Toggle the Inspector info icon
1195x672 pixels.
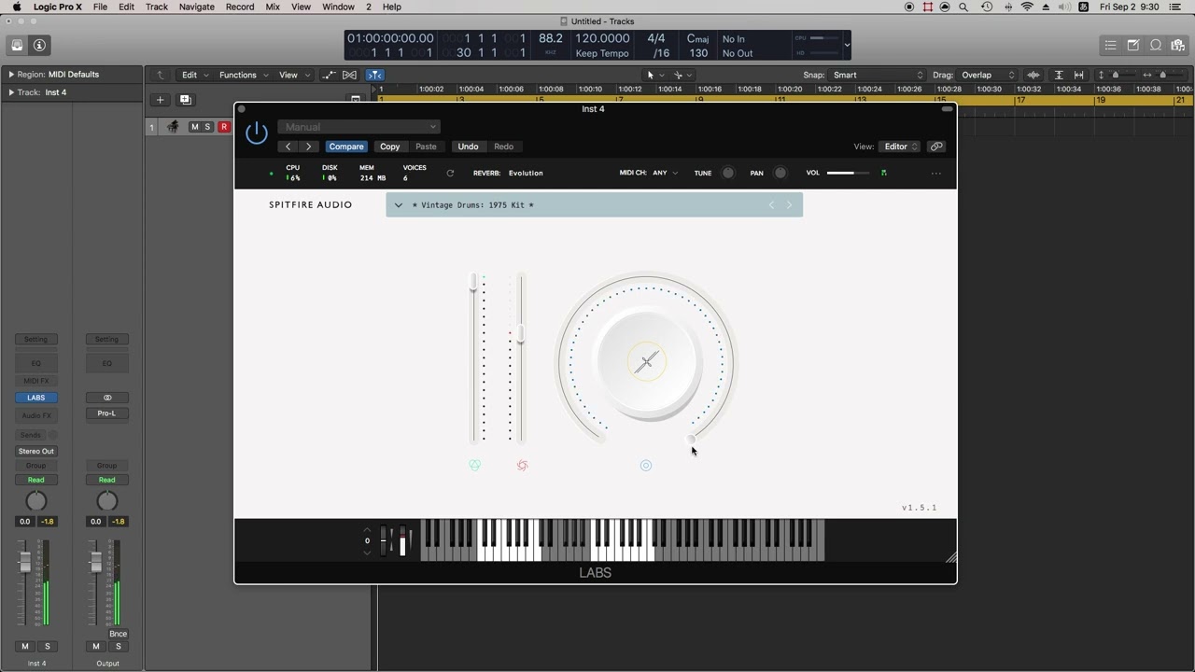pyautogui.click(x=39, y=45)
